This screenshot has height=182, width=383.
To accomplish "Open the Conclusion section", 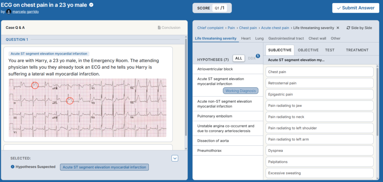I will [x=169, y=28].
